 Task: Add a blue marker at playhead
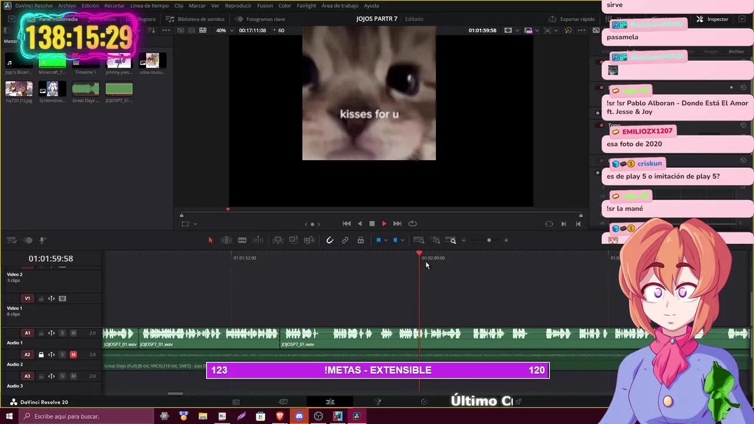point(395,240)
